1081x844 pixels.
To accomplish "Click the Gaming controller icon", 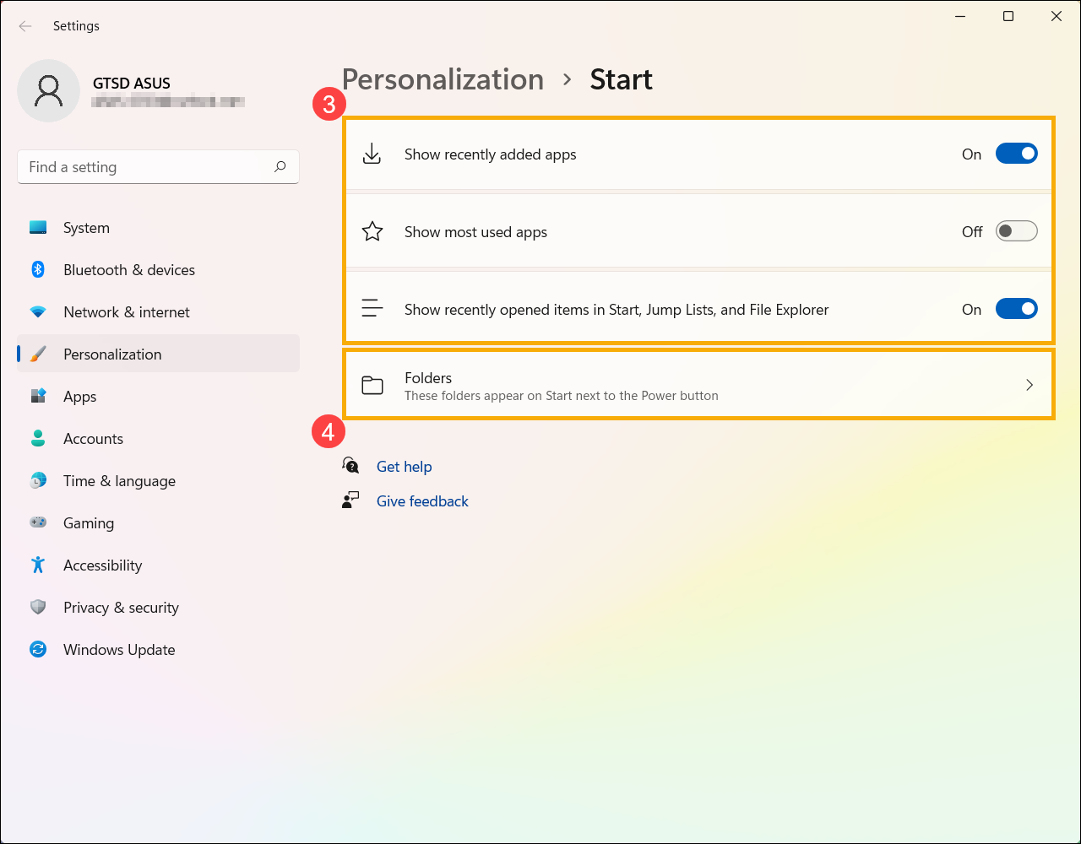I will 38,523.
